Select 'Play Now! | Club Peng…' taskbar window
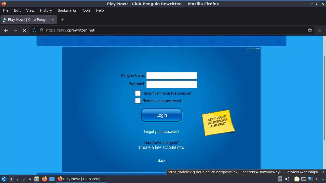The image size is (326, 183). pos(81,179)
